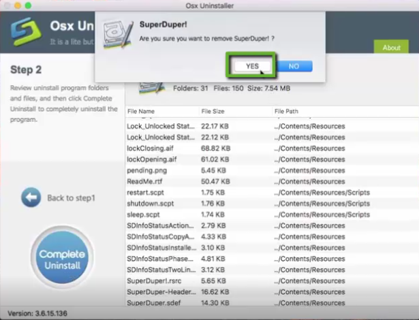The width and height of the screenshot is (419, 320).
Task: Select restart.scpt file entry
Action: pyautogui.click(x=272, y=193)
